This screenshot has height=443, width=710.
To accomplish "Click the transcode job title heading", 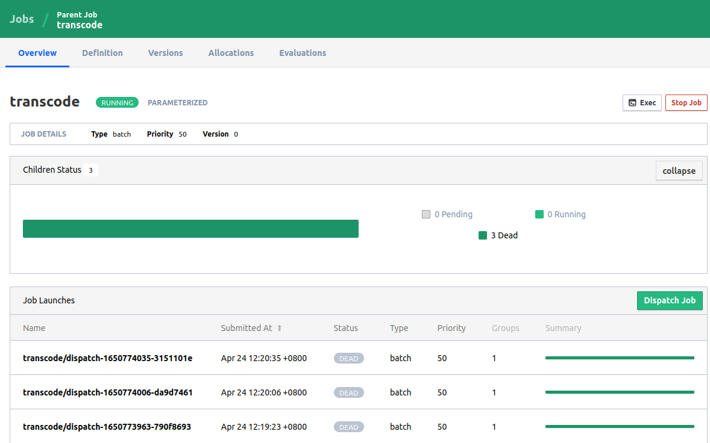I will (45, 101).
